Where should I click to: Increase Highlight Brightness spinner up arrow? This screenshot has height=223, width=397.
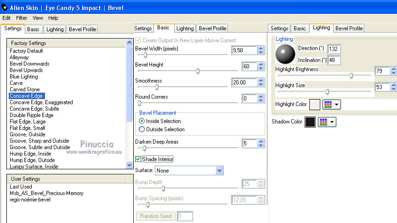tap(393, 68)
